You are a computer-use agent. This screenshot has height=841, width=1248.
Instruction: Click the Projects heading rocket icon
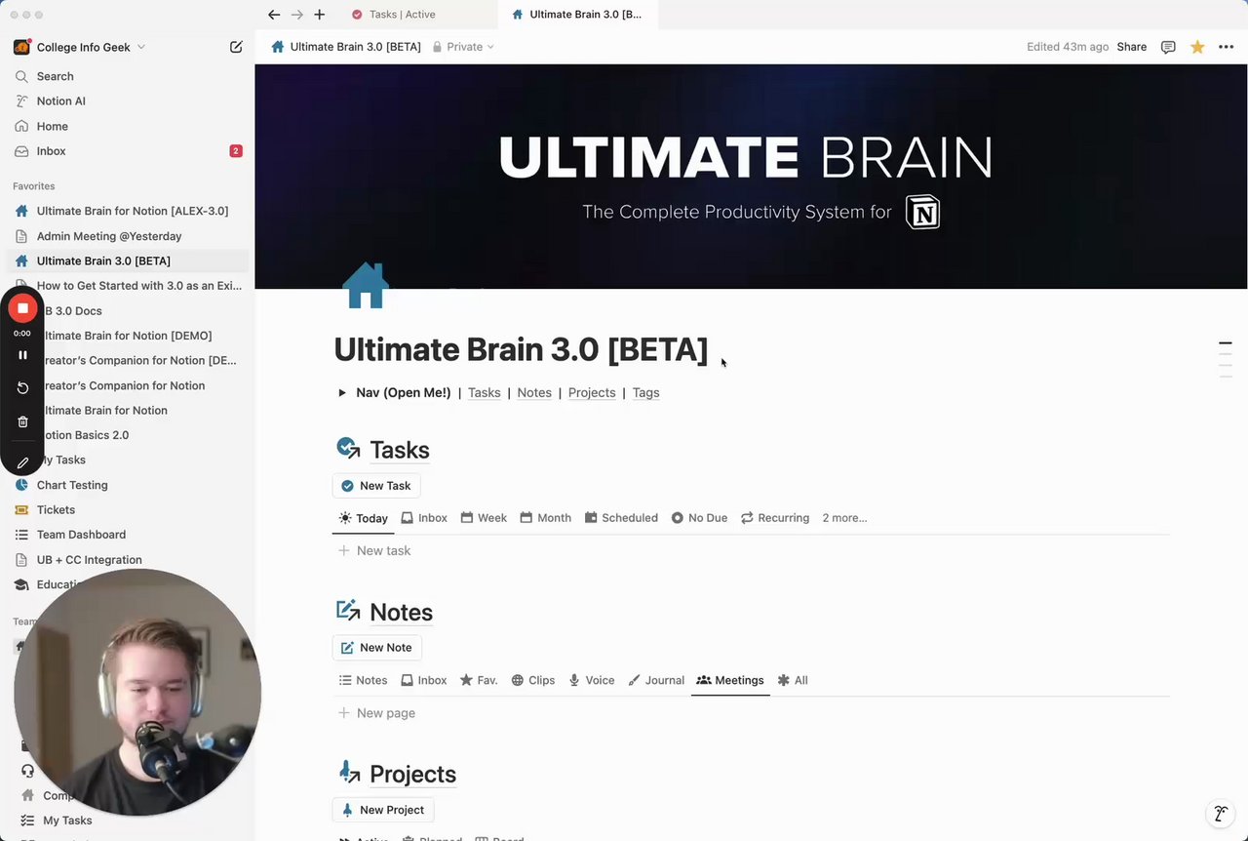[x=348, y=773]
